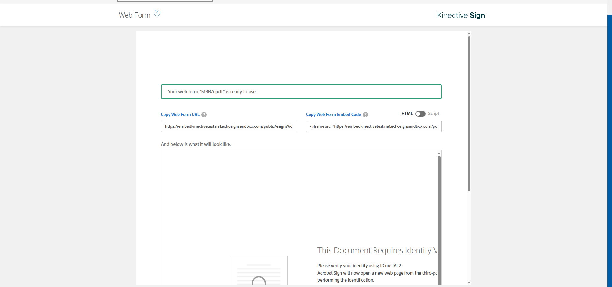Click the Copy Web Form Embed Code link

pos(333,114)
